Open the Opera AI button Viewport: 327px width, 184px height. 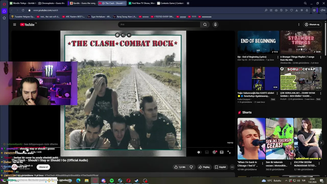tap(323, 10)
